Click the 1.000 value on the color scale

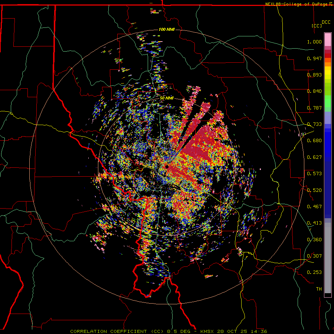(314, 42)
